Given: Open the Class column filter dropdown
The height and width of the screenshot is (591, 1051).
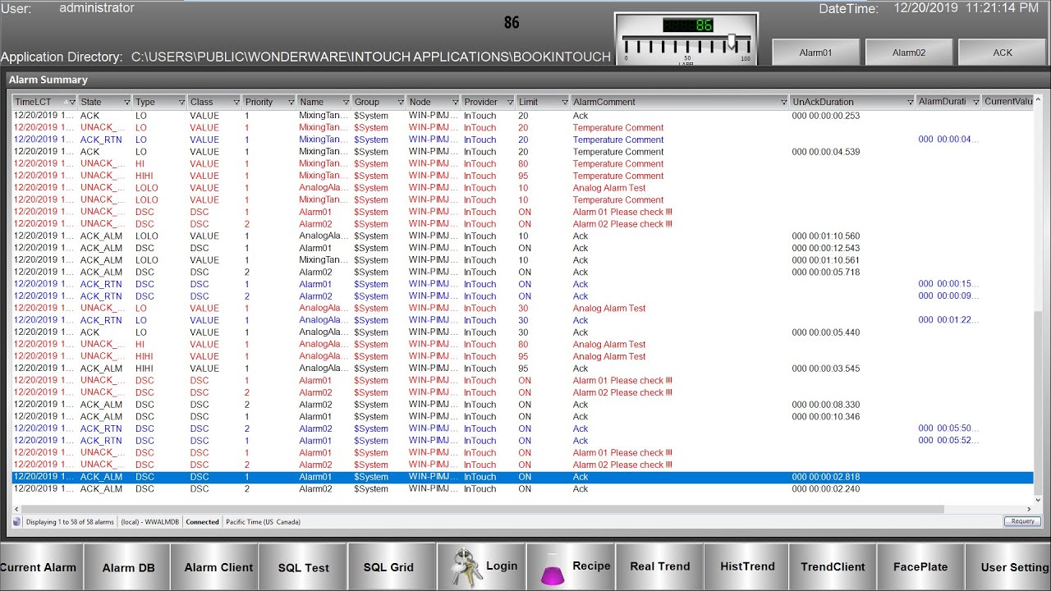Looking at the screenshot, I should click(x=236, y=102).
